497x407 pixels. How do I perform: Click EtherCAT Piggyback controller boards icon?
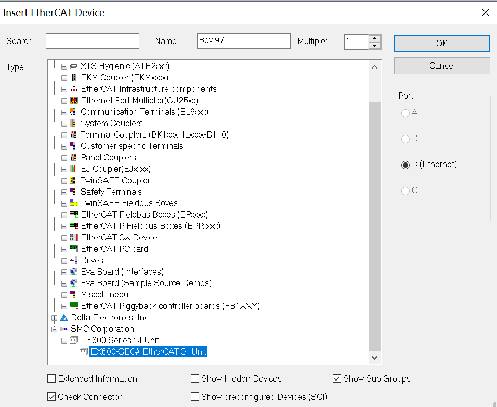(74, 306)
